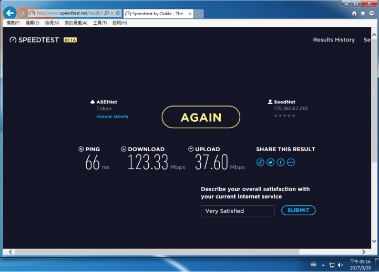The height and width of the screenshot is (272, 379).
Task: Open the volume speaker tray icon
Action: click(340, 265)
